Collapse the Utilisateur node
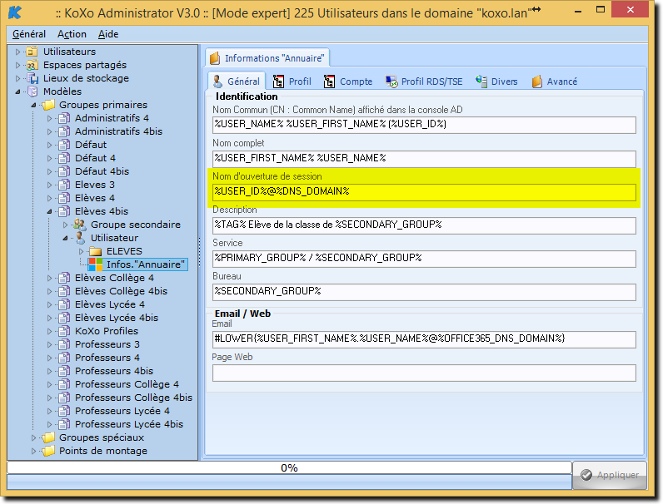The width and height of the screenshot is (663, 504). (65, 238)
